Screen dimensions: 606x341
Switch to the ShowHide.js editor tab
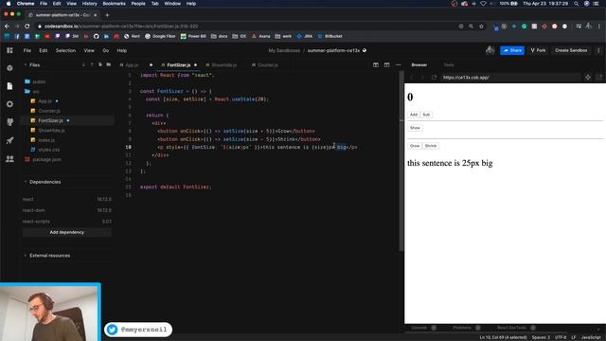click(223, 65)
